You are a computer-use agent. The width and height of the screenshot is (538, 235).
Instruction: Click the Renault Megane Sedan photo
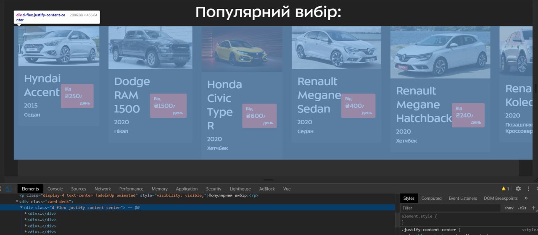[x=336, y=47]
